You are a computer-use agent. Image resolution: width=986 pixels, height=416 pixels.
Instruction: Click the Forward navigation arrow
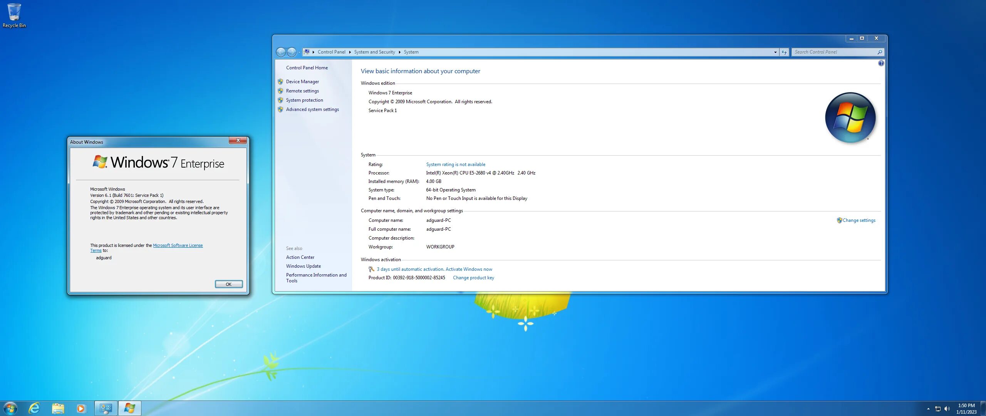tap(292, 52)
